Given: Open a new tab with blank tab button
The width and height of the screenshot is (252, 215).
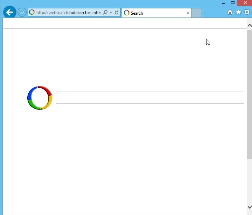Looking at the screenshot, I should pyautogui.click(x=197, y=13).
